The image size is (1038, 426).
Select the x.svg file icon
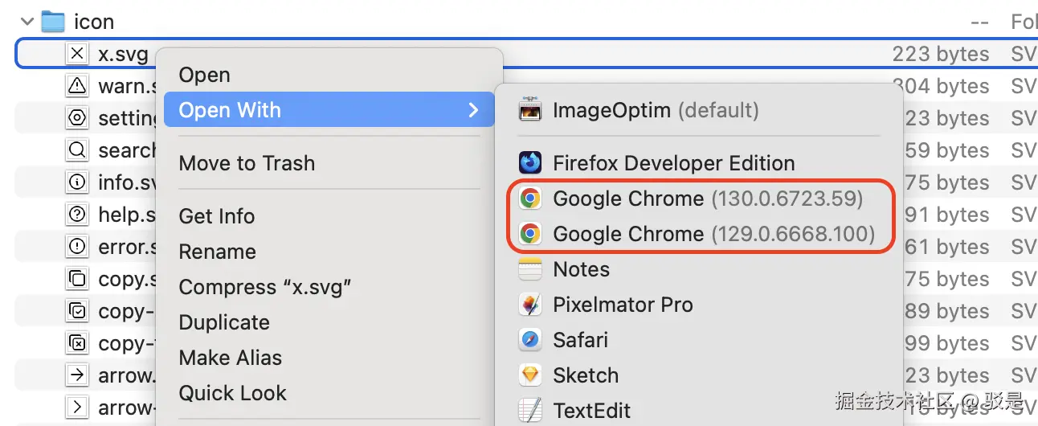point(77,54)
